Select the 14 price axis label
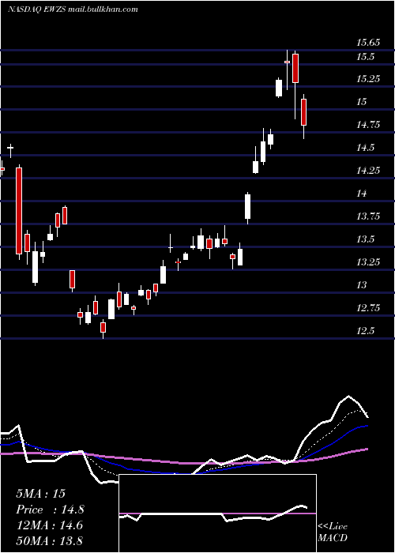Viewport: 395px width, 553px height. (x=362, y=194)
